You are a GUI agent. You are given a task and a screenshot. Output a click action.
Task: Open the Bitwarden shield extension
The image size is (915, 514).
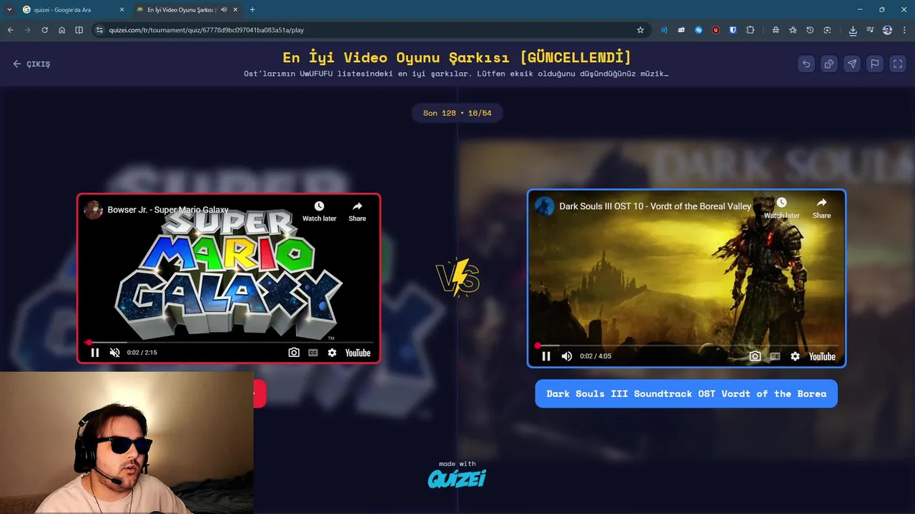pyautogui.click(x=733, y=30)
